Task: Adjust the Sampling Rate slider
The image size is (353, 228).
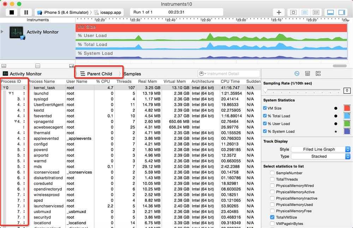Action: (x=266, y=90)
